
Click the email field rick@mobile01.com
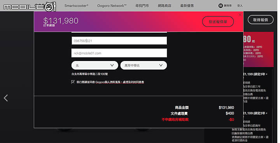coord(119,53)
